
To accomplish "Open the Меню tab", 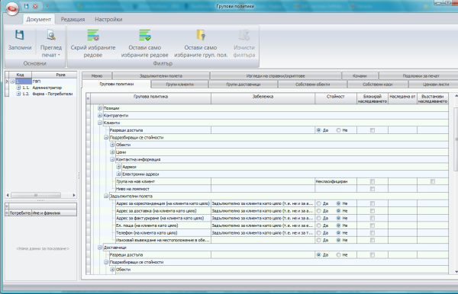I will tap(97, 75).
